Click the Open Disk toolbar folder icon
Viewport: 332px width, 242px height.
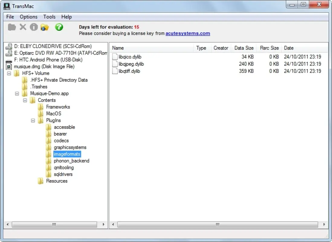coord(11,27)
